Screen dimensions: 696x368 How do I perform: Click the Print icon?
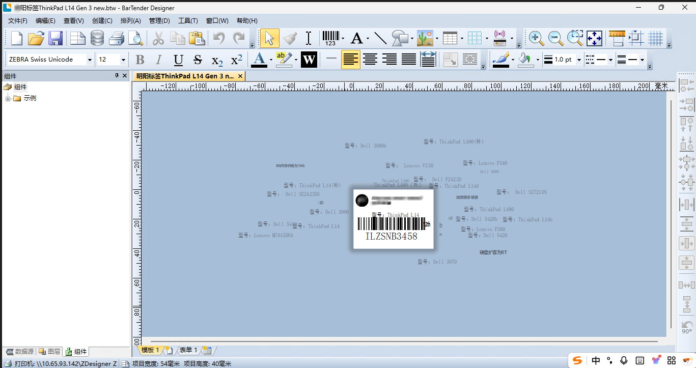coord(117,38)
